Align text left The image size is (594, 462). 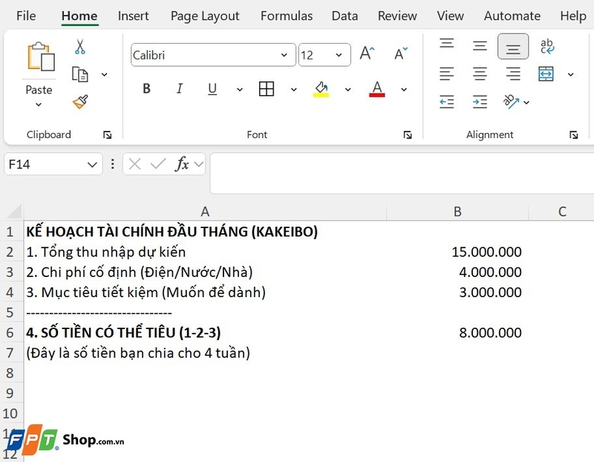447,74
